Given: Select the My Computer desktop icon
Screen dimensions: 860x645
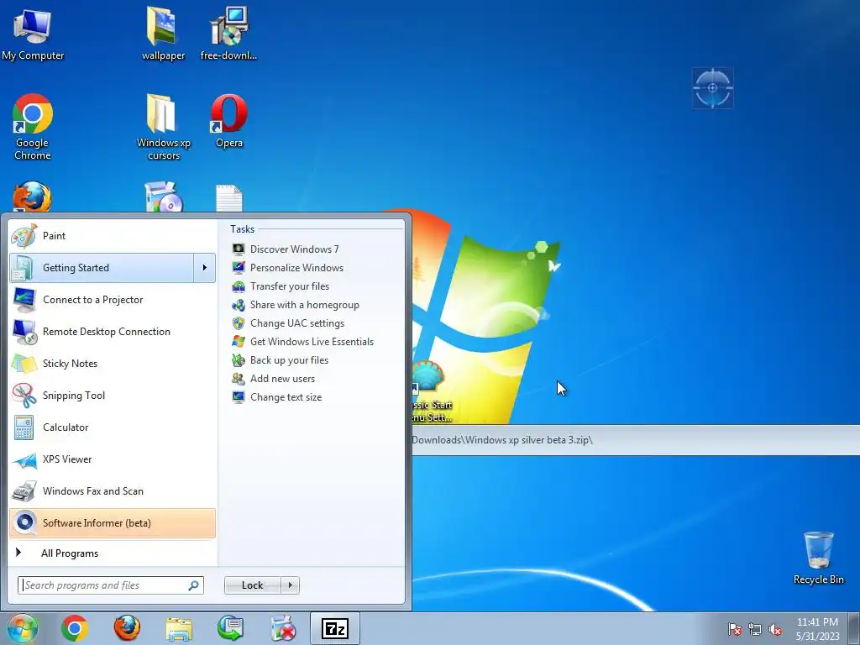Looking at the screenshot, I should [x=33, y=34].
